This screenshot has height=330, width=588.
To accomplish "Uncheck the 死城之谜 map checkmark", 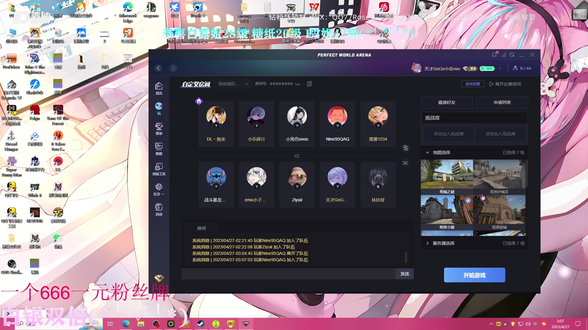I will (468, 165).
